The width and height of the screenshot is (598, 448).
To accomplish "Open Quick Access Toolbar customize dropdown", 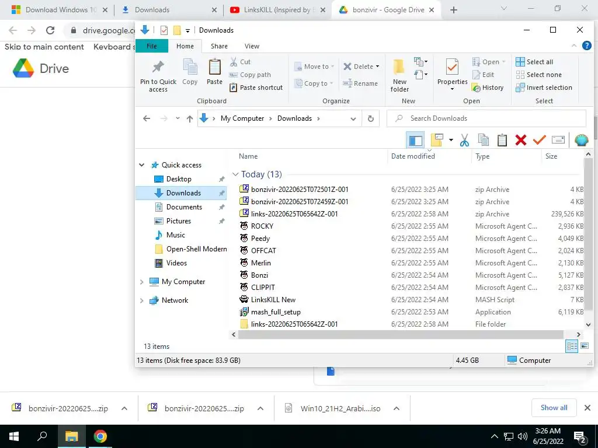I will click(x=187, y=30).
